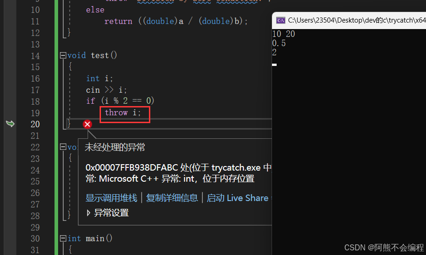This screenshot has width=426, height=255.
Task: Click the 复制详细信息 copy details link
Action: [172, 198]
